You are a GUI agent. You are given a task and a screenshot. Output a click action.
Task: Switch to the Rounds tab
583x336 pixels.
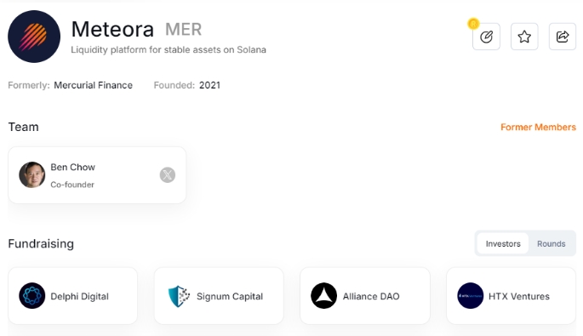click(551, 244)
